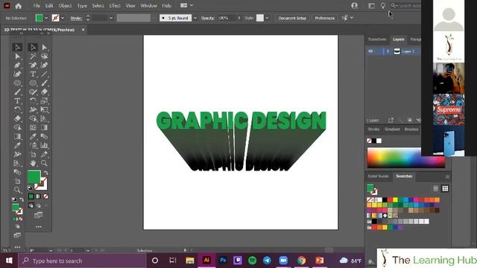Click the Document Setup button
The width and height of the screenshot is (477, 268).
tap(292, 18)
